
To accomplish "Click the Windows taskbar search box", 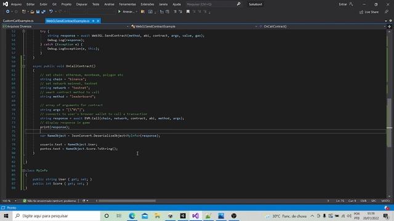I will coord(56,215).
